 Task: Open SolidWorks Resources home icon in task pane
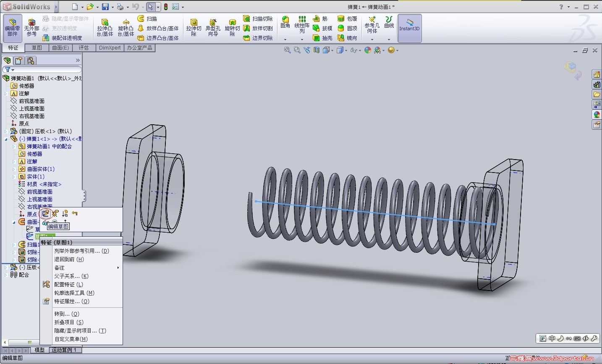coord(597,75)
